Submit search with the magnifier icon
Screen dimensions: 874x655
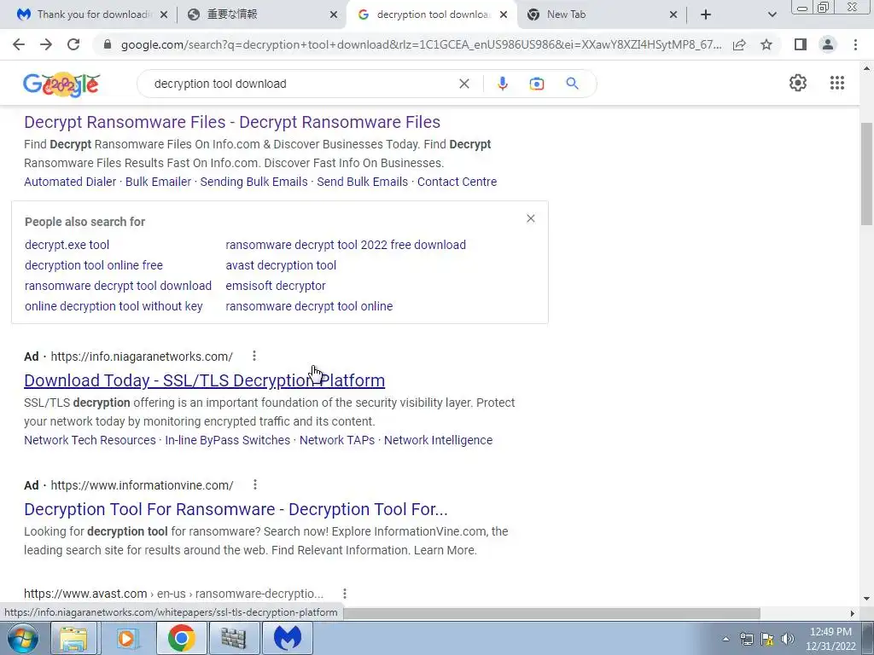click(572, 84)
